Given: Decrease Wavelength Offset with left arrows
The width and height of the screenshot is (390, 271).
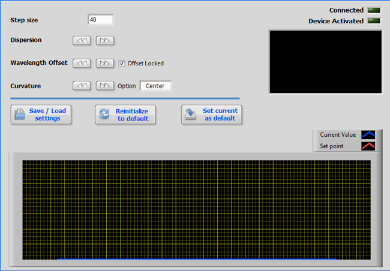Looking at the screenshot, I should tap(82, 63).
